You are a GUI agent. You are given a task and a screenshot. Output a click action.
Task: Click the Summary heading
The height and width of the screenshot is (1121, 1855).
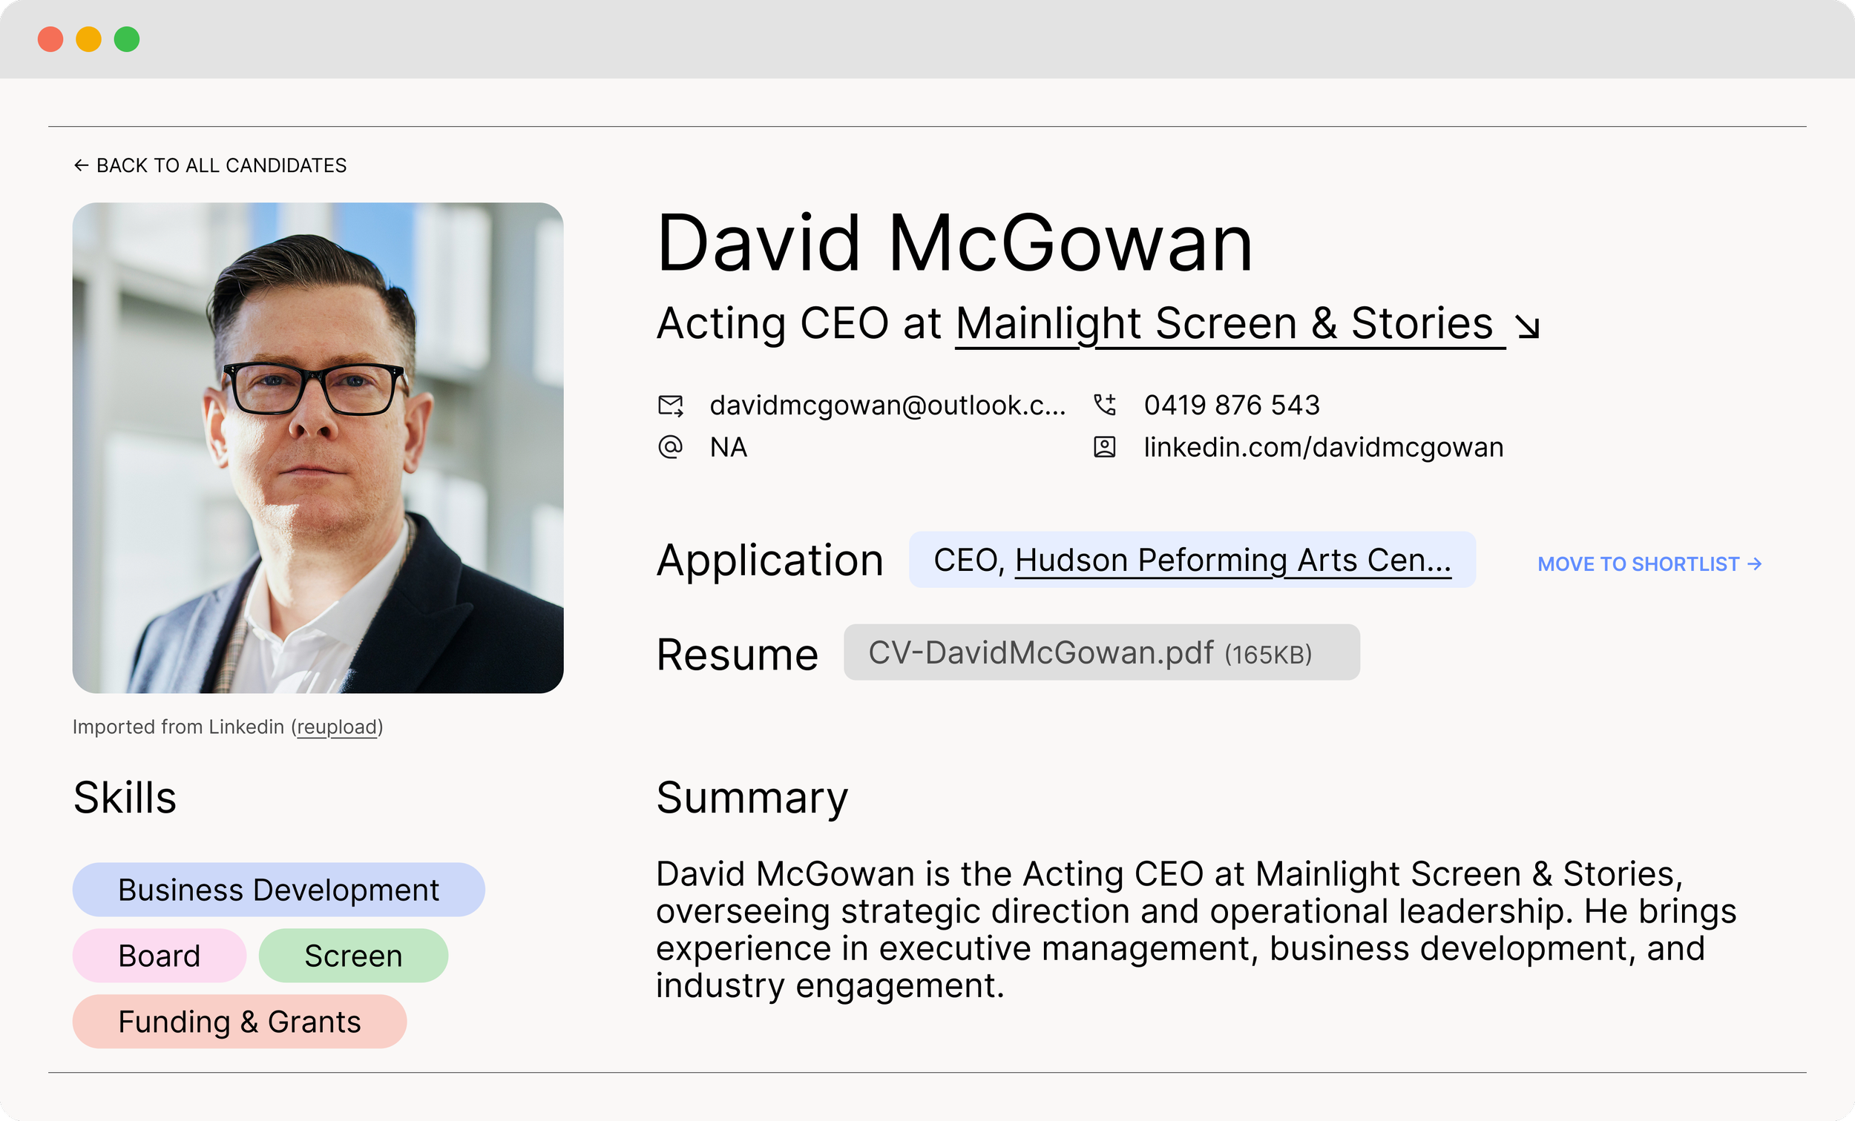[x=752, y=798]
